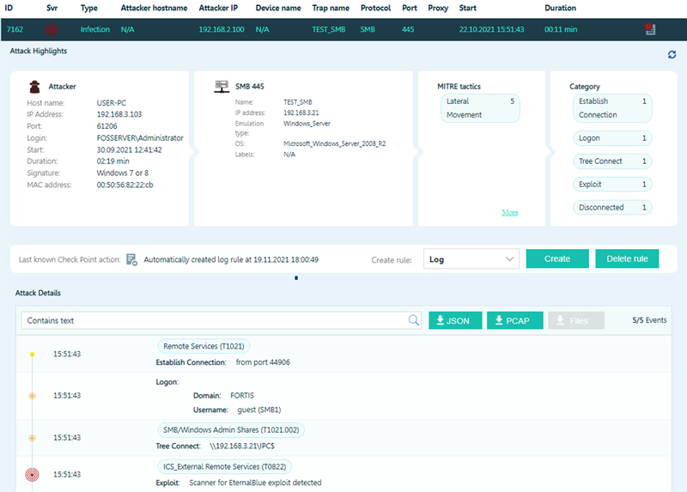Open the More link under MITRE tactics
687x492 pixels.
click(x=509, y=212)
